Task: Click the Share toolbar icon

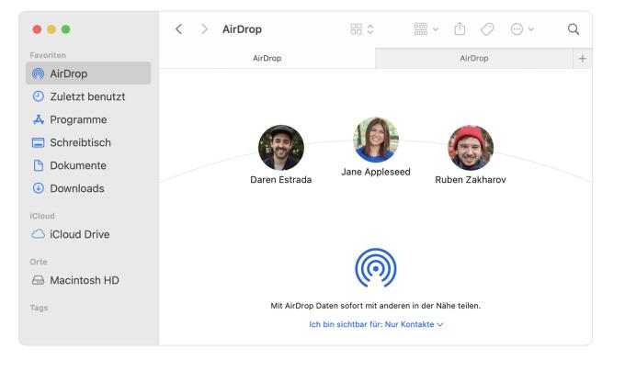Action: (x=460, y=28)
